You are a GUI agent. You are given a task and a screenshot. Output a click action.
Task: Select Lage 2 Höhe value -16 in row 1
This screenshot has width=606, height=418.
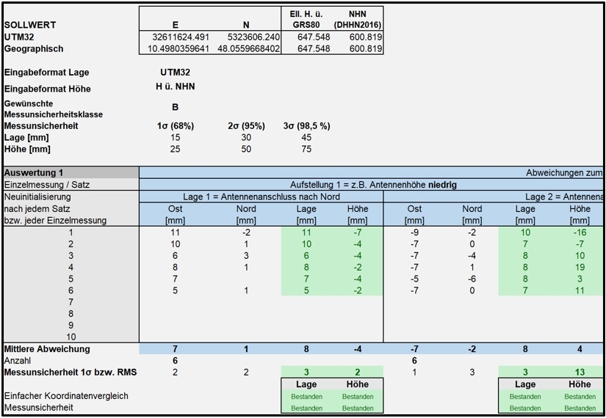point(580,232)
